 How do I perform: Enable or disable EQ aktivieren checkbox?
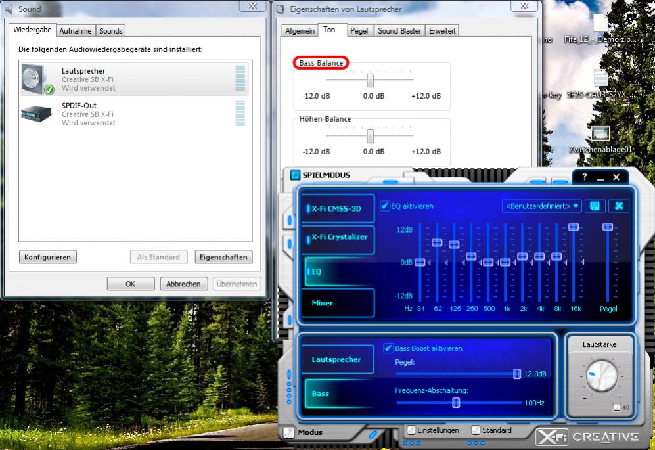coord(385,206)
